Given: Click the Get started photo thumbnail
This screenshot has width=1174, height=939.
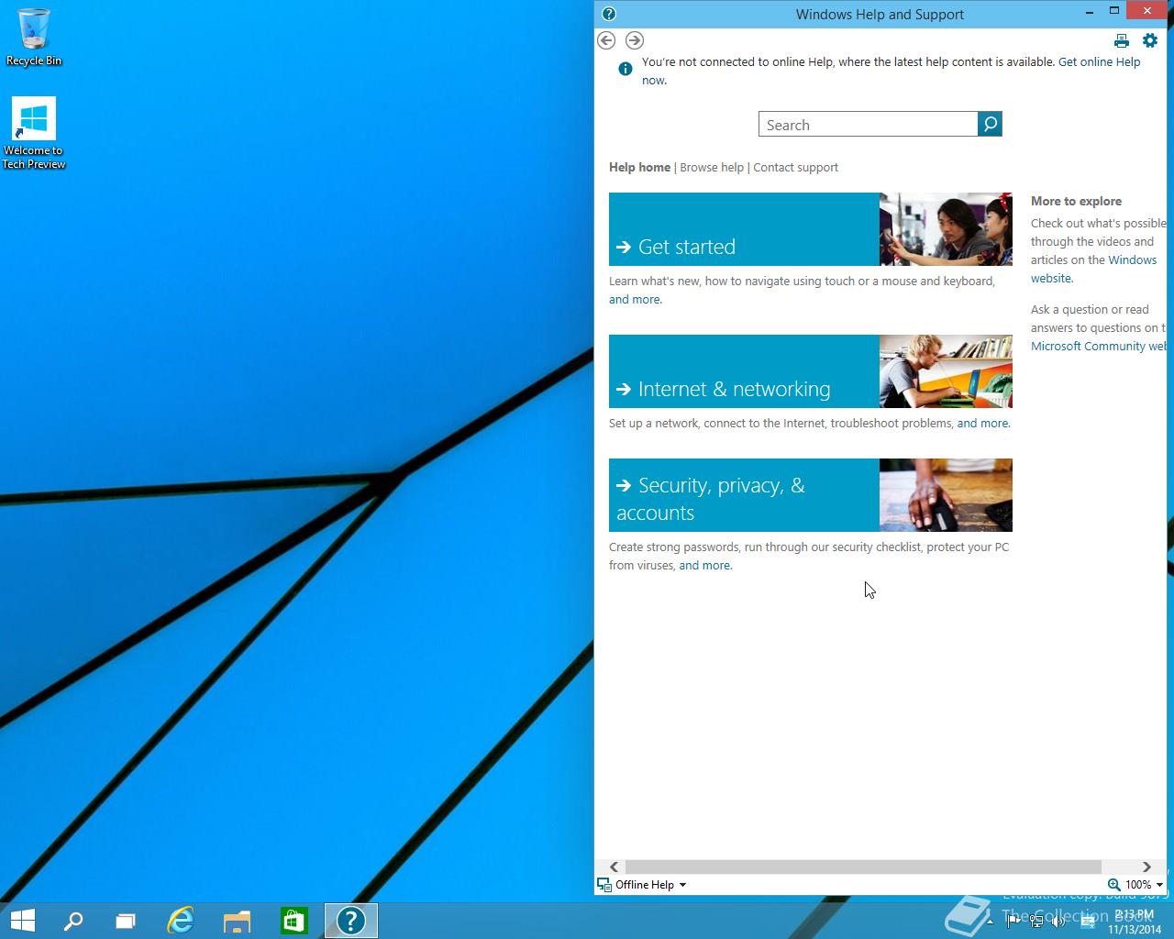Looking at the screenshot, I should 946,229.
